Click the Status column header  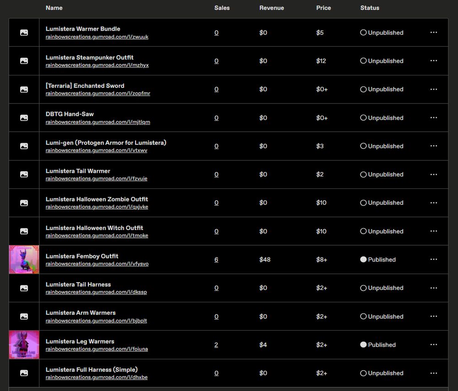[370, 8]
